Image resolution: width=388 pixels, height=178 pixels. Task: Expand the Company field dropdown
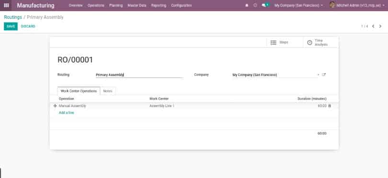click(x=318, y=75)
